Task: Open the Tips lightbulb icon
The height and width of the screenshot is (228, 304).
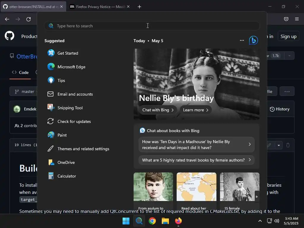Action: [51, 80]
